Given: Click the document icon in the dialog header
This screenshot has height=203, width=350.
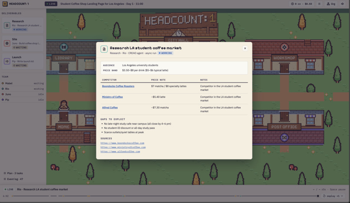Looking at the screenshot, I should pos(104,49).
